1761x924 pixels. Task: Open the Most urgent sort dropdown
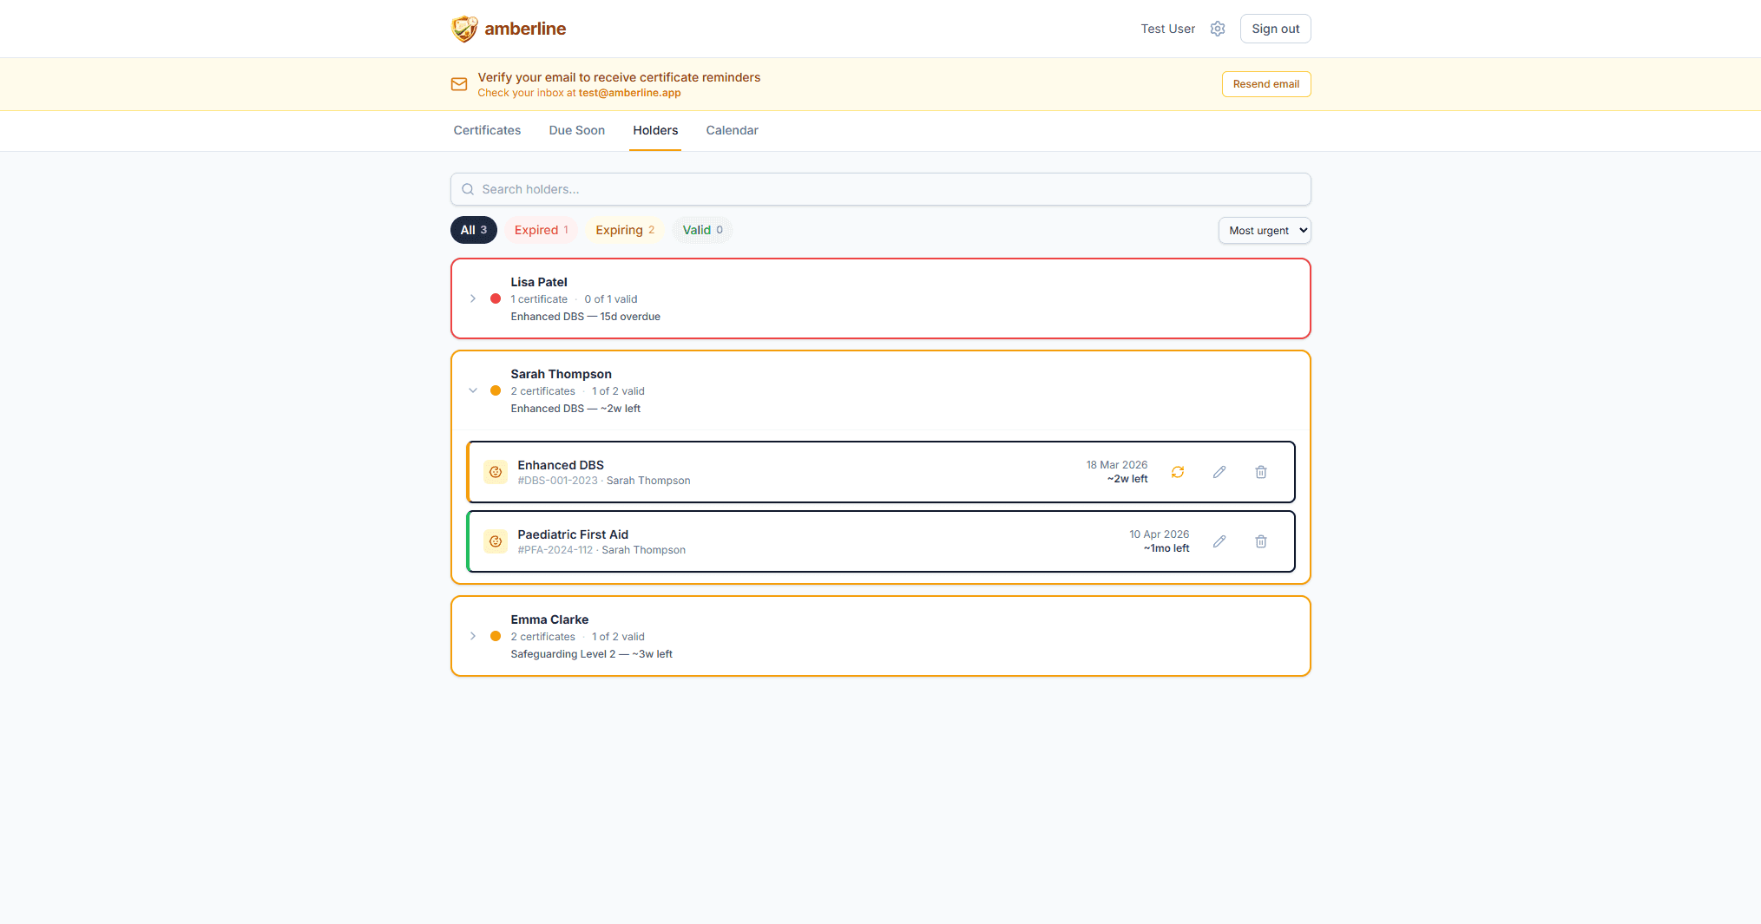pyautogui.click(x=1264, y=231)
